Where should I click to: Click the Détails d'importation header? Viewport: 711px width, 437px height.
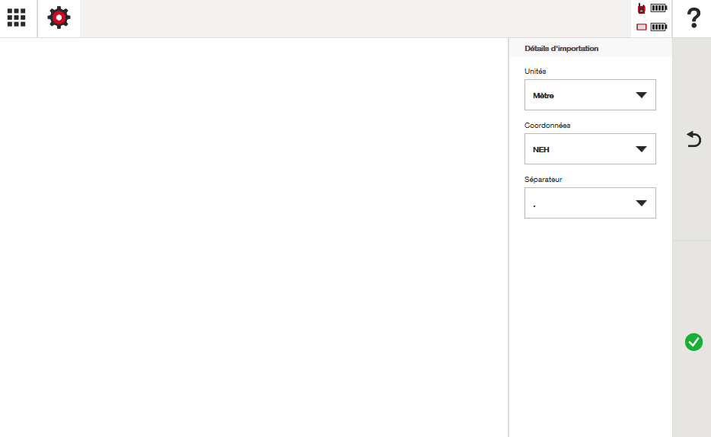tap(561, 49)
